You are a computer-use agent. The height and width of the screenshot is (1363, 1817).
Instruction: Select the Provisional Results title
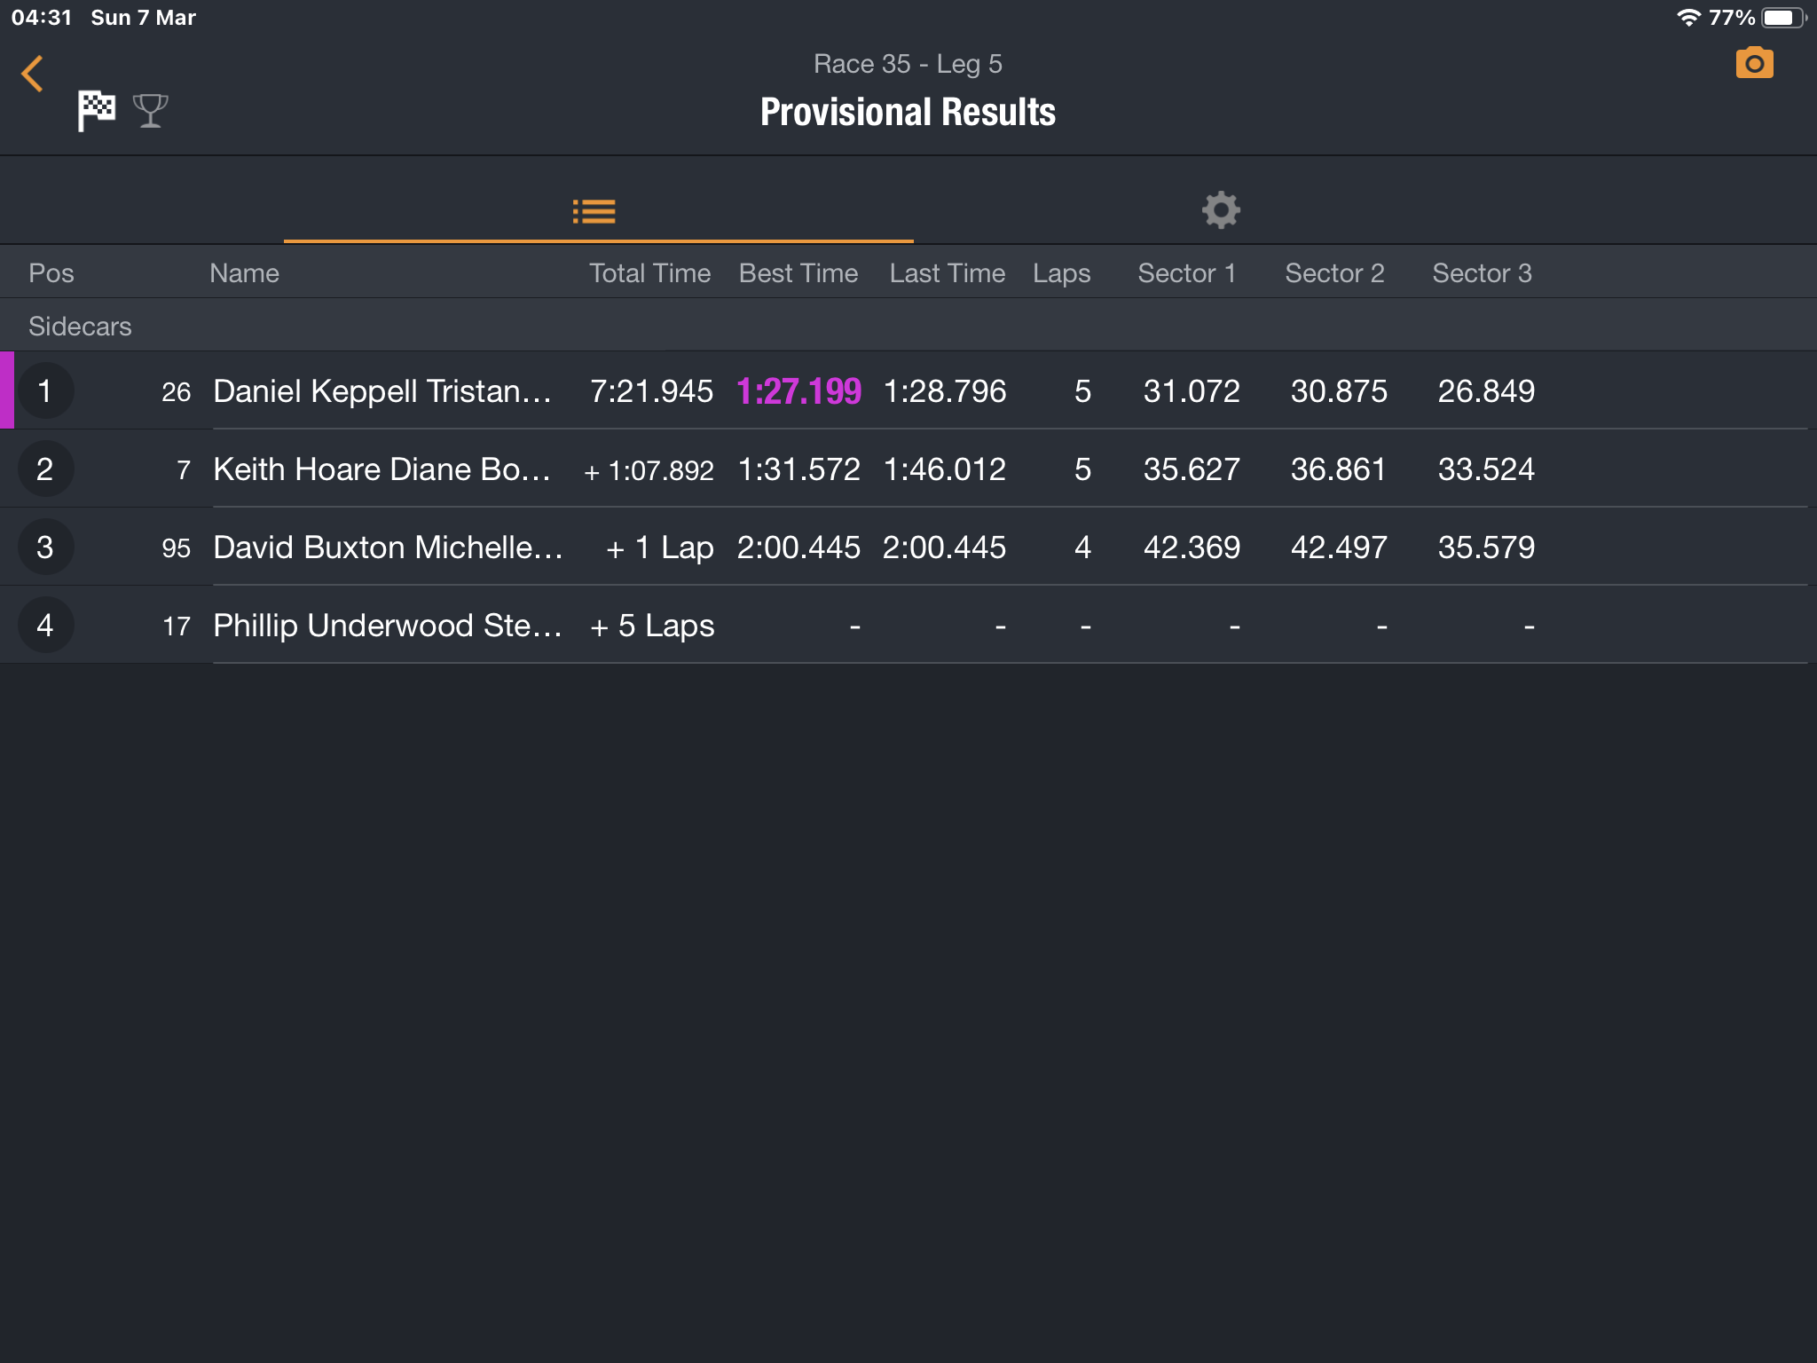[908, 113]
